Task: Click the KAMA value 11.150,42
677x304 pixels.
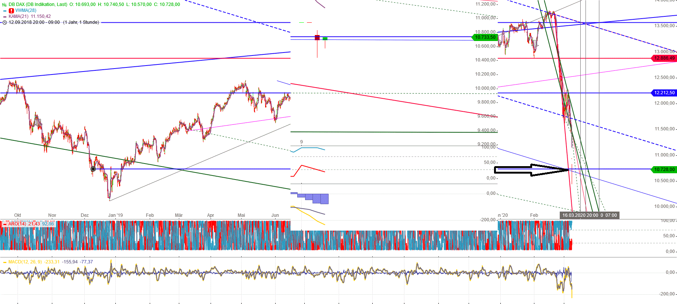Action: click(41, 16)
